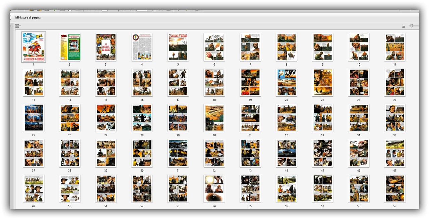Select the page 16 thumbnail
Viewport: 429px width, 219px height.
pyautogui.click(x=142, y=82)
